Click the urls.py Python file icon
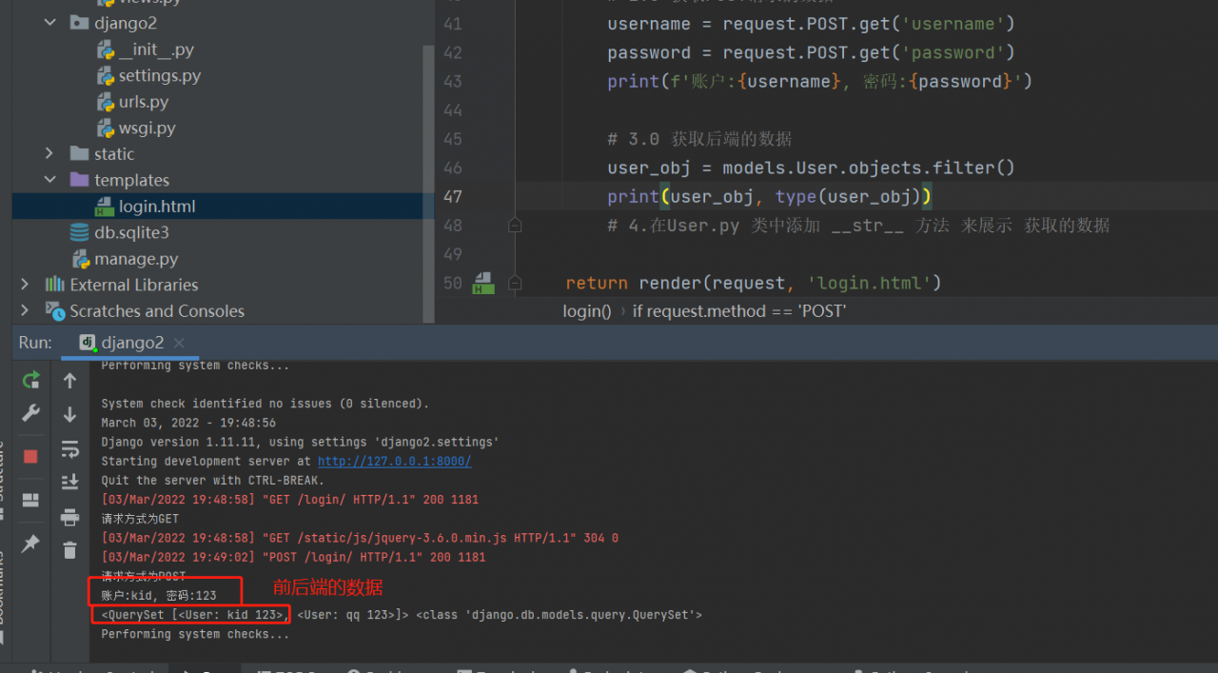Screen dimensions: 1218x673 (105, 102)
